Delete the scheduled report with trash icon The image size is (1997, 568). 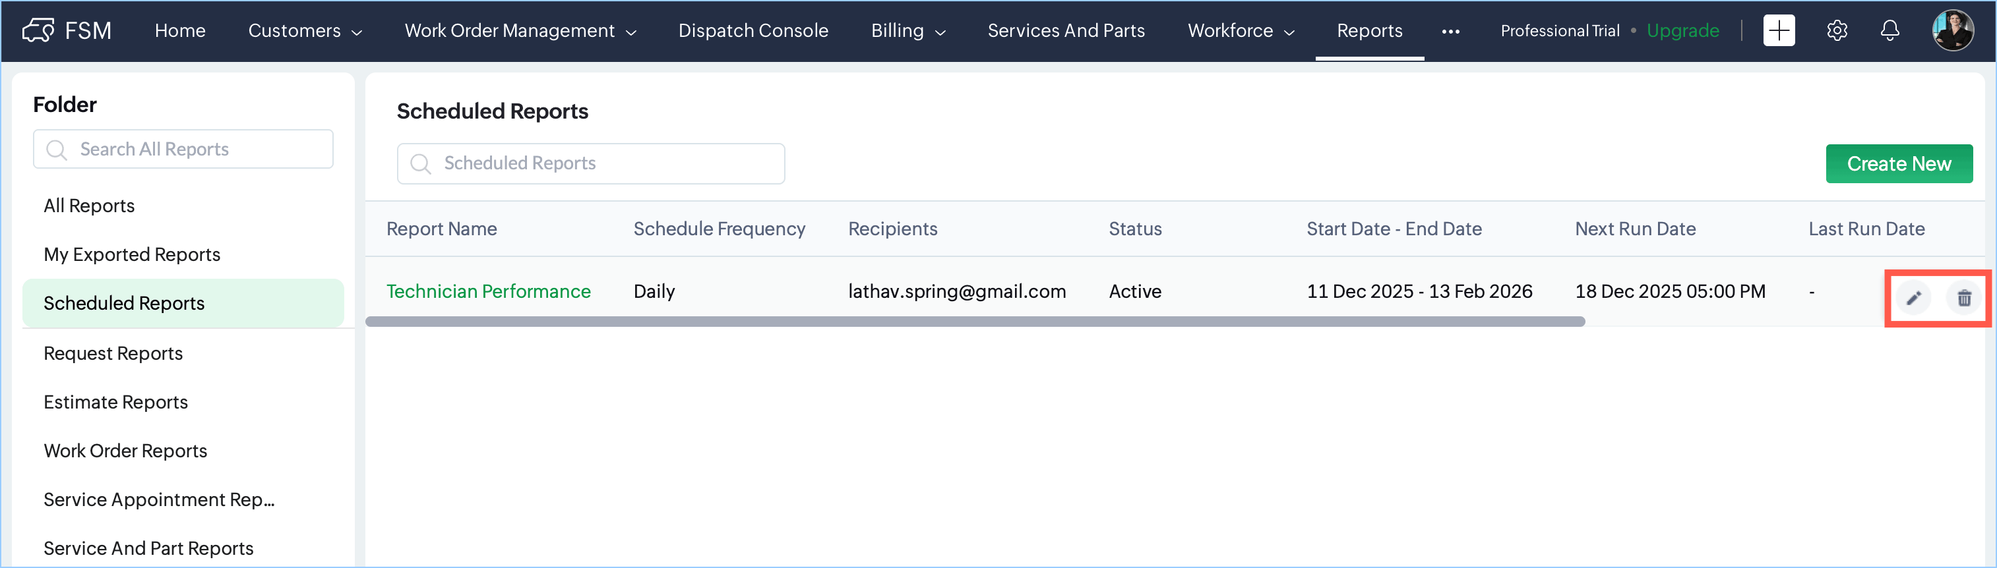click(1963, 298)
